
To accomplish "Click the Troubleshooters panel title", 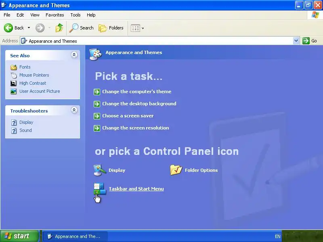I will coord(29,111).
